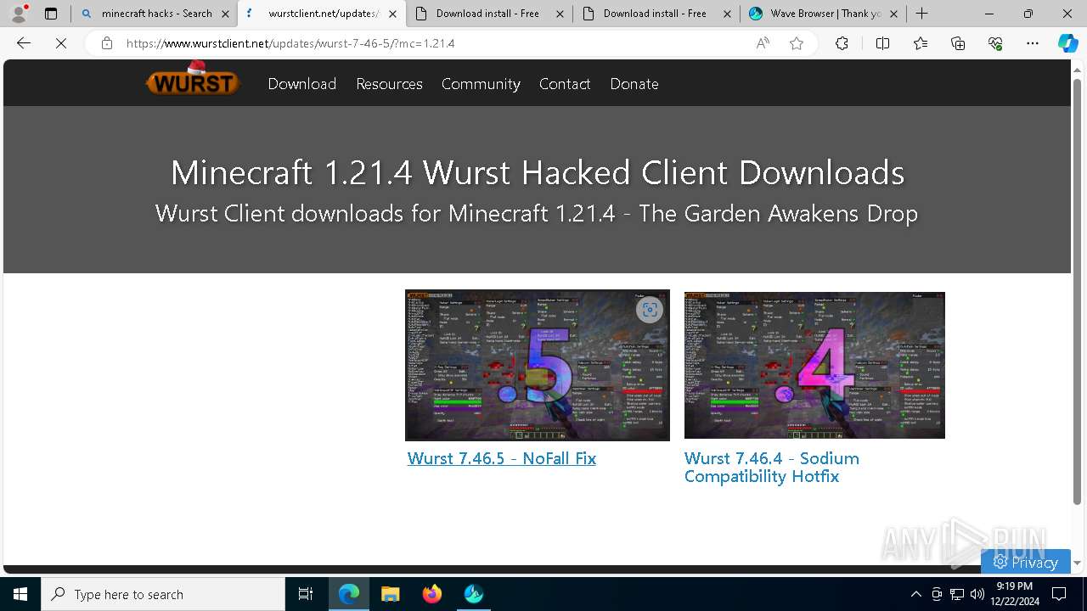Open taskbar clock and date
Screen dimensions: 1087x611
click(x=1014, y=594)
